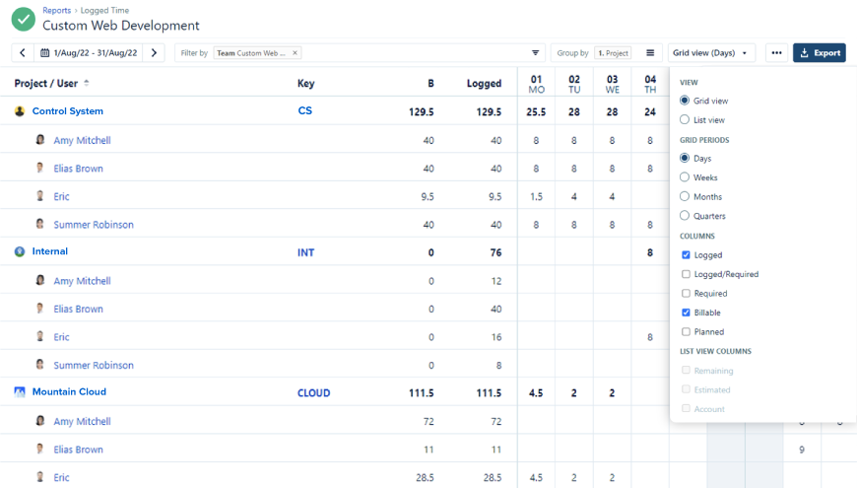The image size is (857, 488).
Task: Go to the previous date period
Action: pyautogui.click(x=23, y=53)
